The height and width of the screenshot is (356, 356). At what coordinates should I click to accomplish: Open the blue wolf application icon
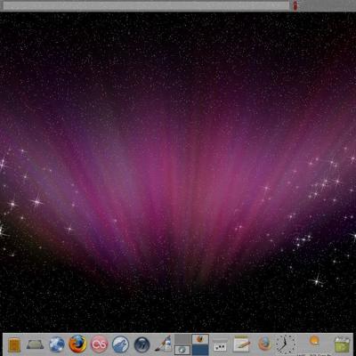click(120, 344)
